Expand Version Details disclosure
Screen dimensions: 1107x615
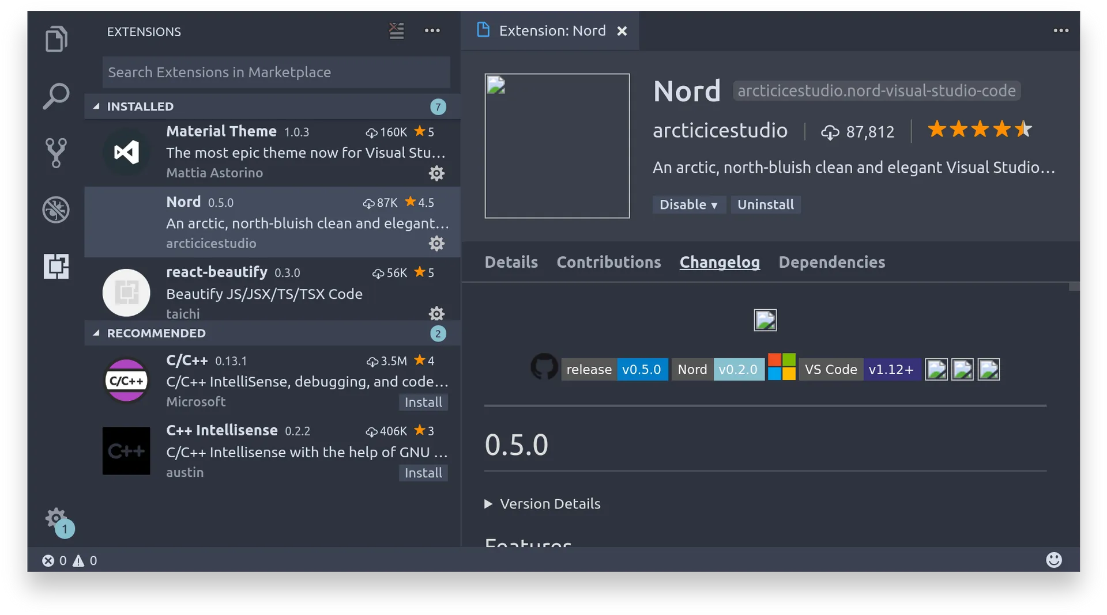point(543,504)
